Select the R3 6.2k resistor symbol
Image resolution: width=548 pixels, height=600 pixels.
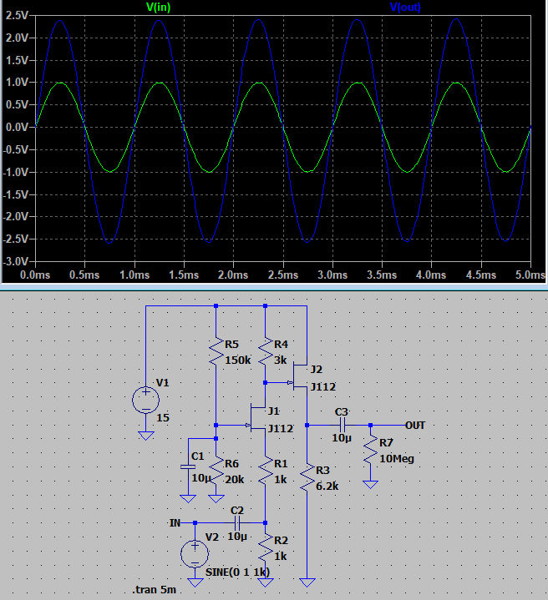[x=308, y=476]
